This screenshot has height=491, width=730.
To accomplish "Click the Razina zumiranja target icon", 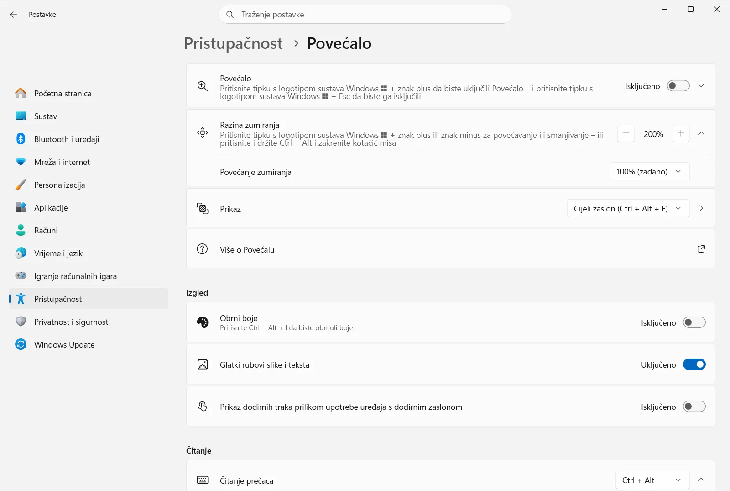I will pyautogui.click(x=203, y=133).
